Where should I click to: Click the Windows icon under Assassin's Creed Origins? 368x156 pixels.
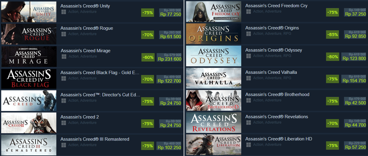(x=248, y=34)
